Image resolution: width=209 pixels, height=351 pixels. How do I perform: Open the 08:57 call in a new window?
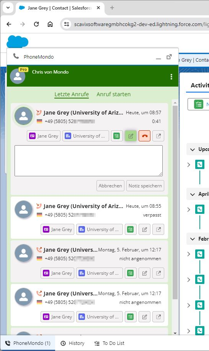pos(158,136)
